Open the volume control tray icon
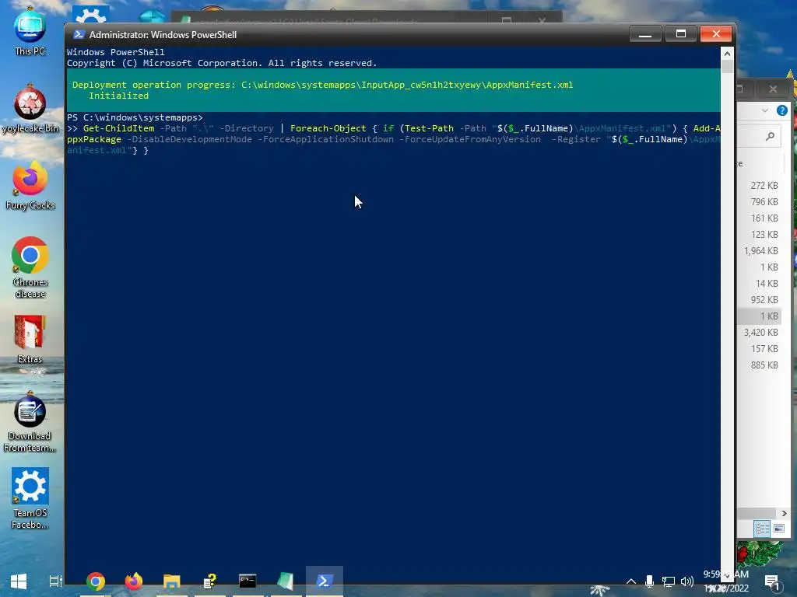The image size is (797, 597). tap(686, 581)
